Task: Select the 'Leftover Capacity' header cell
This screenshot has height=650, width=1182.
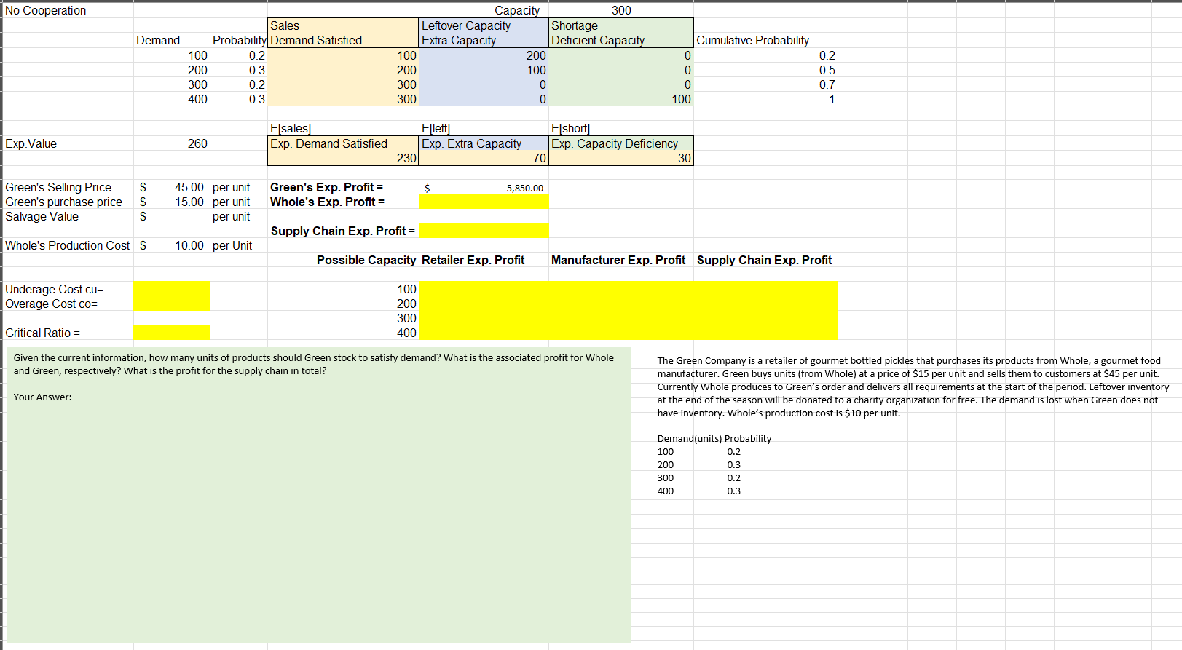Action: [x=484, y=25]
